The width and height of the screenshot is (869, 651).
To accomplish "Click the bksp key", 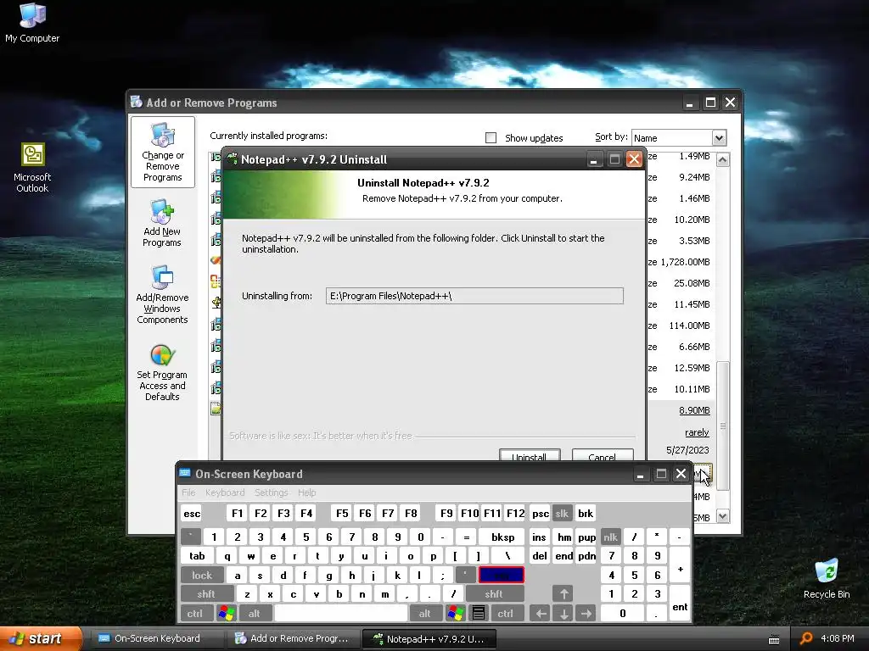I will coord(502,537).
